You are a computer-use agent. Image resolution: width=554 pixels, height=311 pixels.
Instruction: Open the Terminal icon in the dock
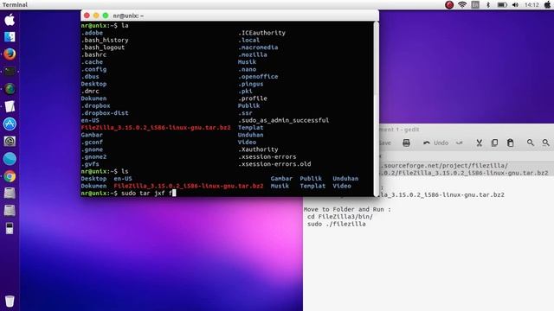click(x=10, y=72)
